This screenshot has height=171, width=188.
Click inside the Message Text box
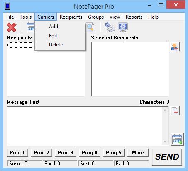[x=84, y=126]
